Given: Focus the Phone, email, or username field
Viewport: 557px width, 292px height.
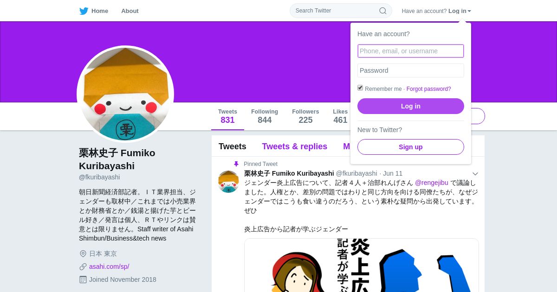Looking at the screenshot, I should [x=411, y=51].
